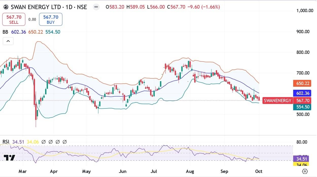Click the RSI value 34.51 in legend
The image size is (317, 177).
click(x=18, y=142)
